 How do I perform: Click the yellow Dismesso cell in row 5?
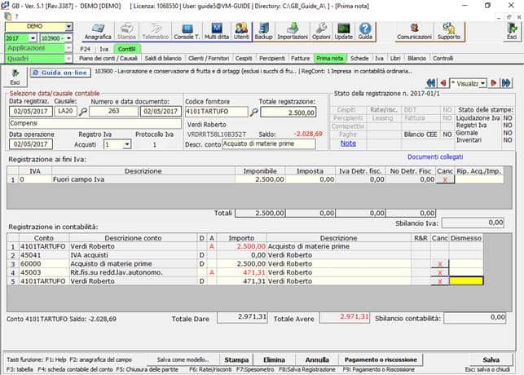coord(466,281)
